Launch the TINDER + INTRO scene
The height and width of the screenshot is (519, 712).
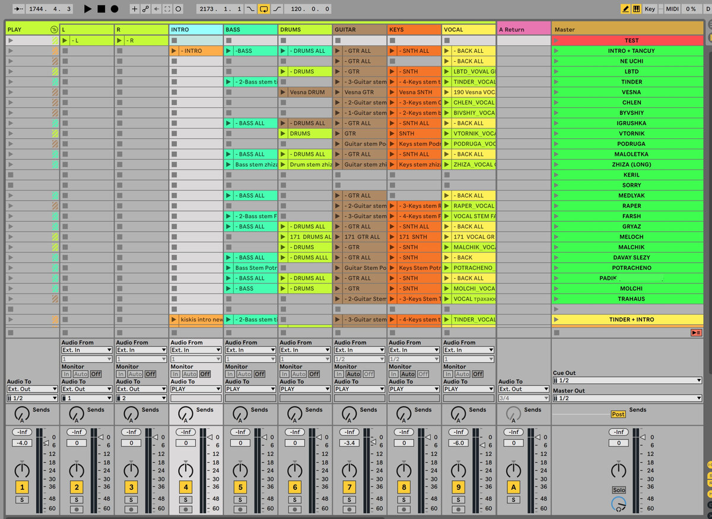coord(557,319)
